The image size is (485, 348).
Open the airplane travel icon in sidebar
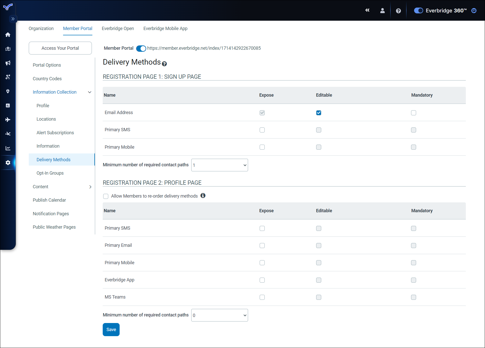(8, 120)
